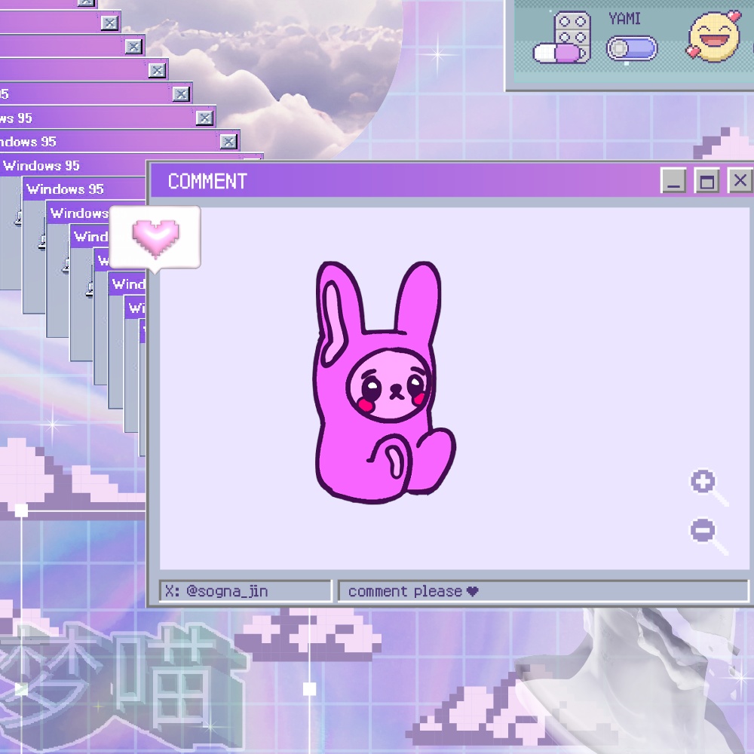
Task: Toggle the YAMI switch
Action: tap(631, 48)
